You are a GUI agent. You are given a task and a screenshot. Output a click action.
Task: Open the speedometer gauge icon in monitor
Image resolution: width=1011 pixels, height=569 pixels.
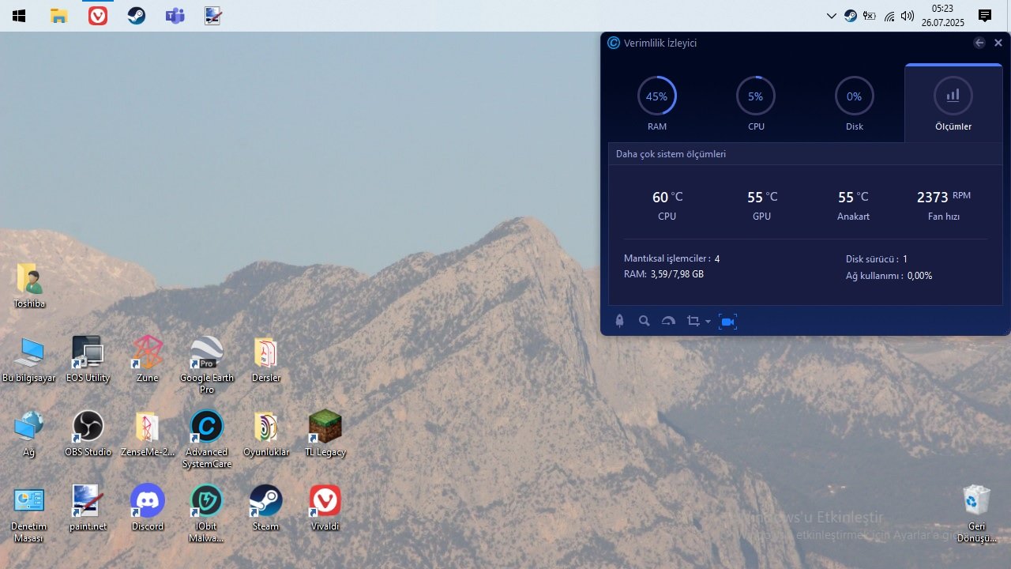668,321
